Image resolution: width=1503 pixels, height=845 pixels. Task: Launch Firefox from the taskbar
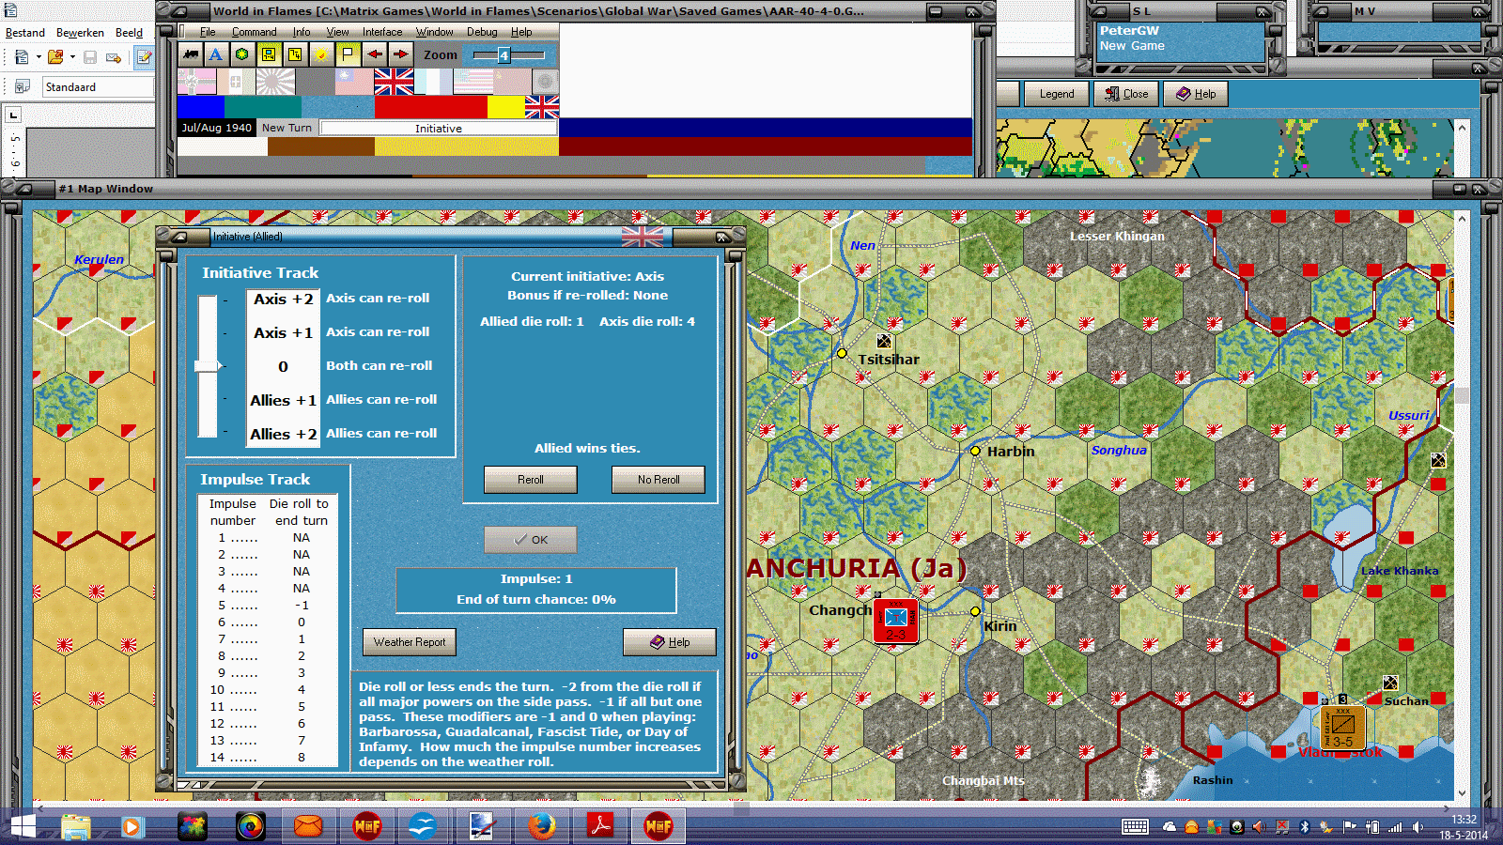pyautogui.click(x=542, y=826)
